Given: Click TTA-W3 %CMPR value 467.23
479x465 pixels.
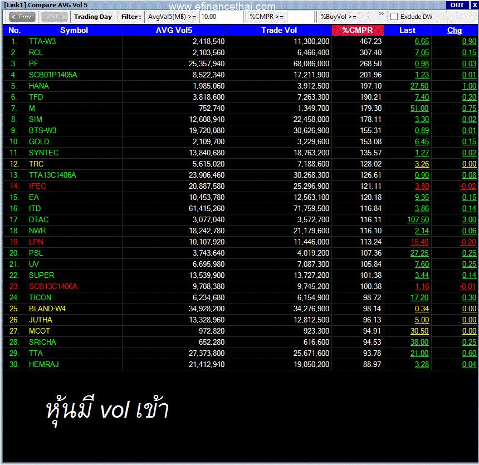Looking at the screenshot, I should tap(370, 42).
